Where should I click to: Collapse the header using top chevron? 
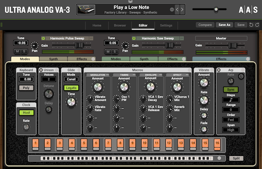point(130,2)
